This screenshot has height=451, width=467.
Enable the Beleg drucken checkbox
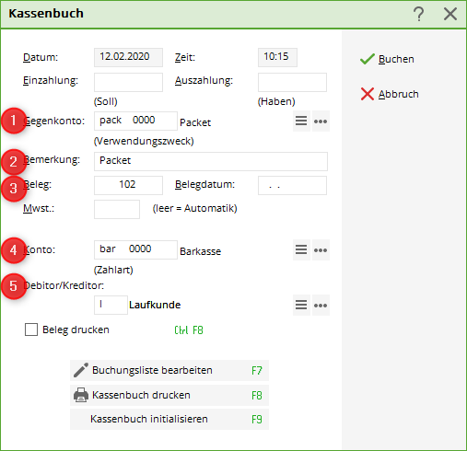[31, 330]
